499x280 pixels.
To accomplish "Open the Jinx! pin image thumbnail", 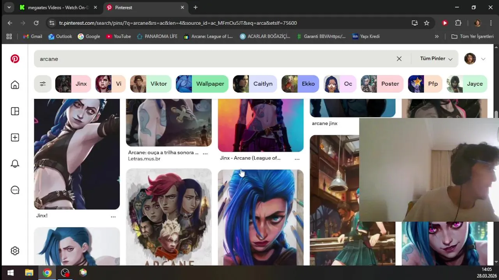I will click(x=77, y=154).
